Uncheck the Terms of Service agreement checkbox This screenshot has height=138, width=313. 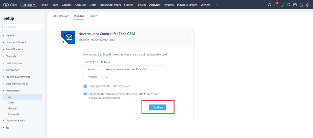(85, 86)
